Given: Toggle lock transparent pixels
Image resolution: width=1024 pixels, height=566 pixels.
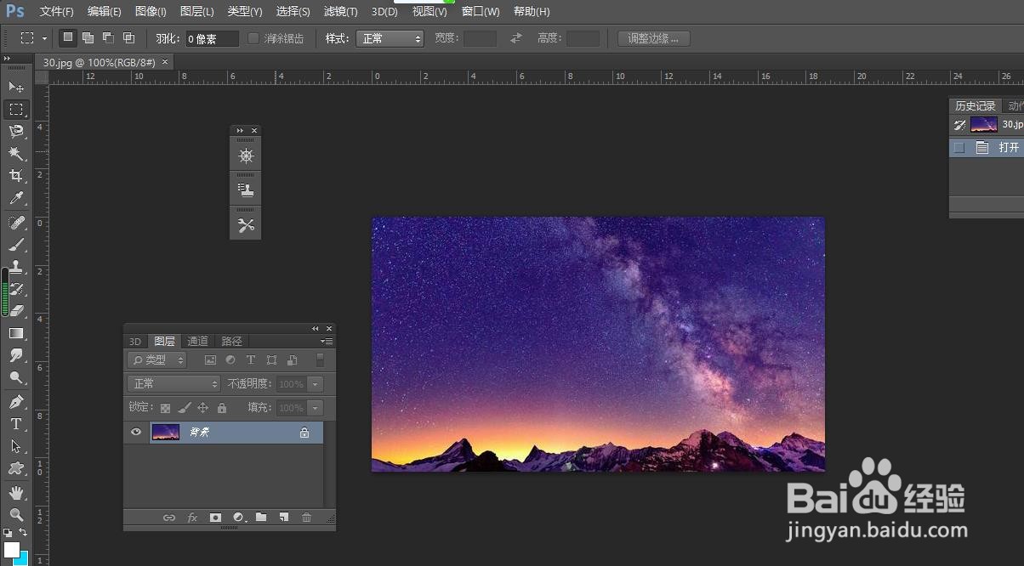Looking at the screenshot, I should [165, 408].
